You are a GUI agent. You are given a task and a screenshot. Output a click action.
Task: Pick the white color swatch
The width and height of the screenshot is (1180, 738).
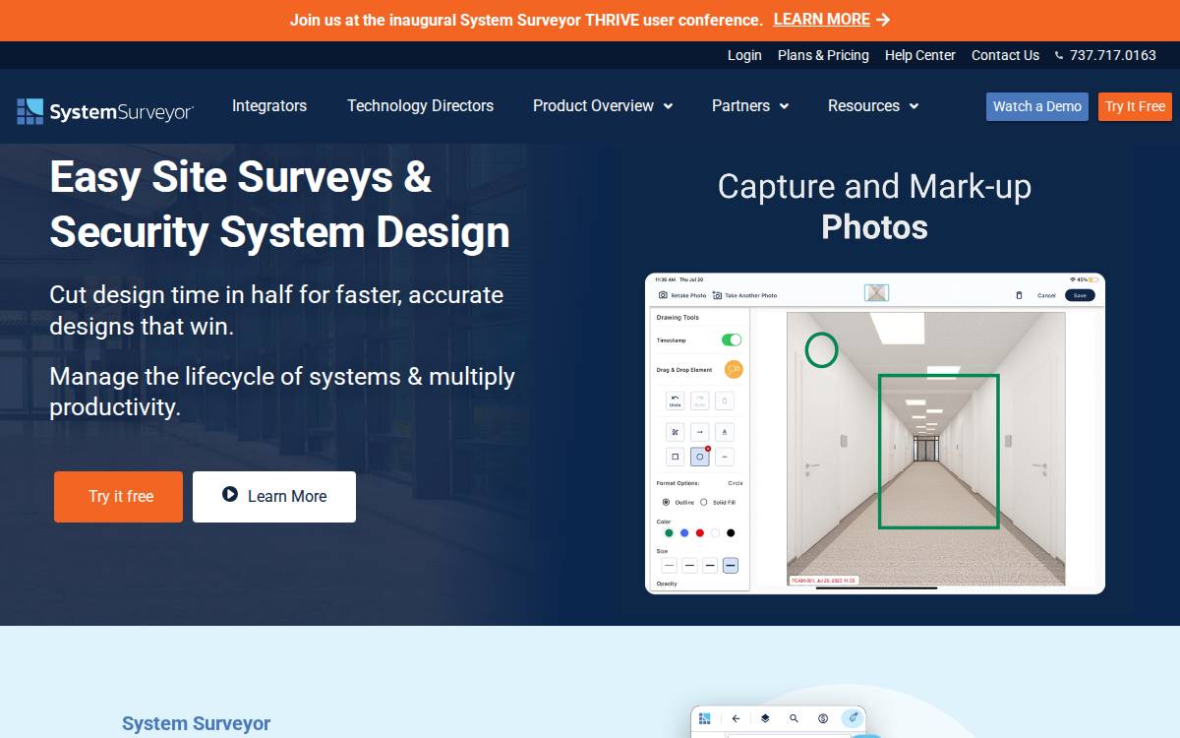pyautogui.click(x=715, y=533)
